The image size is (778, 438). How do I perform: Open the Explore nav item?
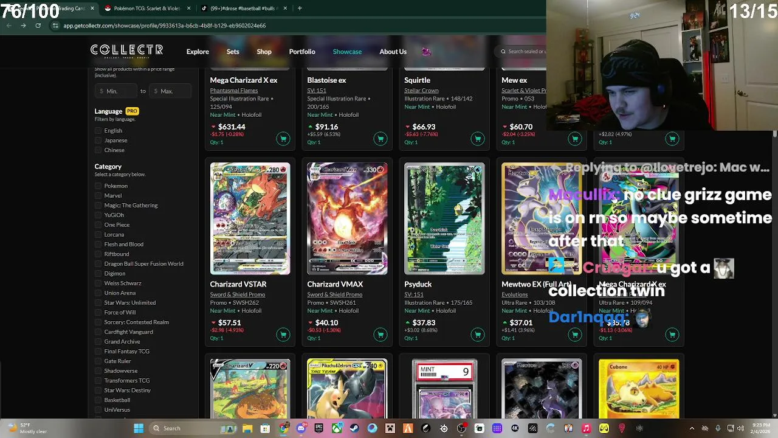(198, 52)
